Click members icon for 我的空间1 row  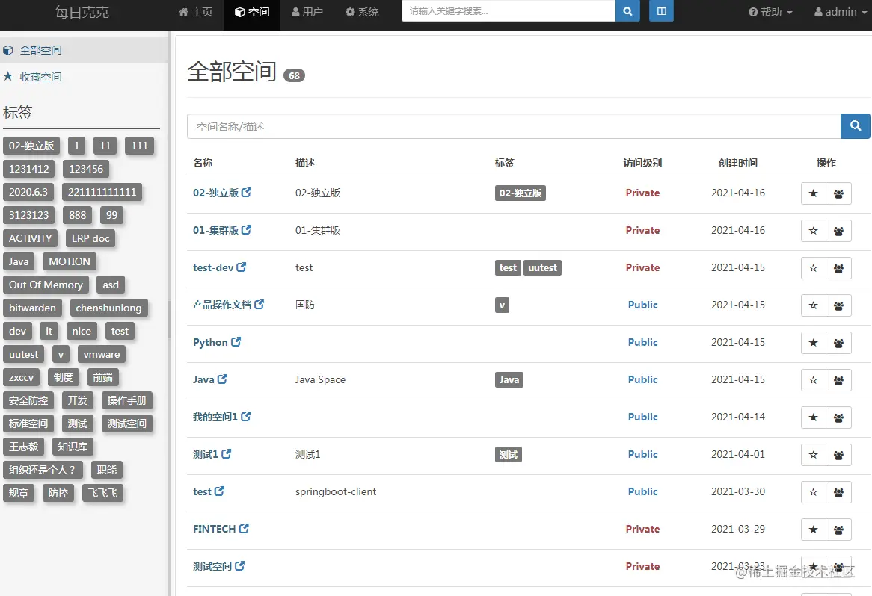click(838, 417)
